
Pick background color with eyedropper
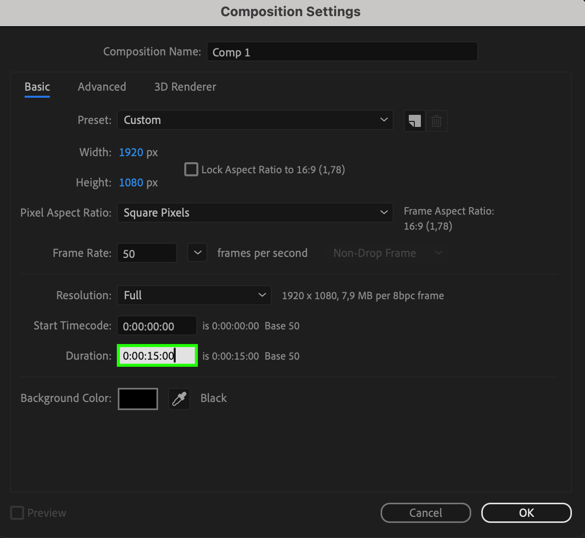179,398
